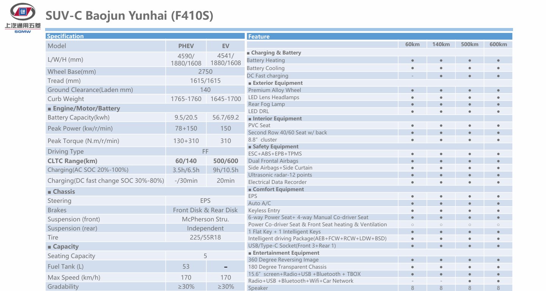Select the PVC Seat label
This screenshot has width=546, height=291.
click(259, 125)
